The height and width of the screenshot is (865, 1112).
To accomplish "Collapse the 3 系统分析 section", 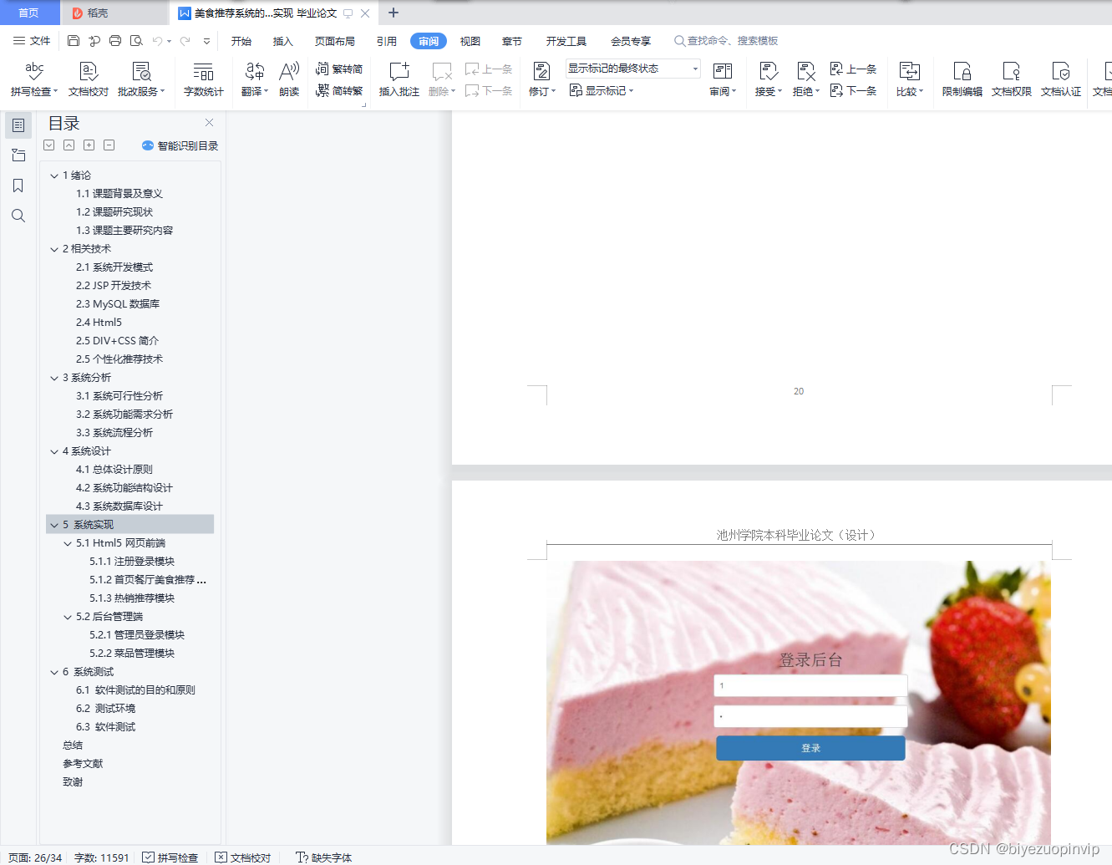I will [54, 378].
